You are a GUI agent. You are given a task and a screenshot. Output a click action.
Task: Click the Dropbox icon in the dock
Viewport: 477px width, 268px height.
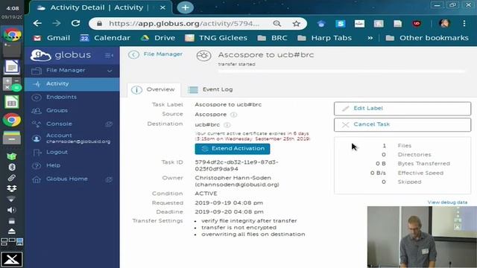point(12,188)
